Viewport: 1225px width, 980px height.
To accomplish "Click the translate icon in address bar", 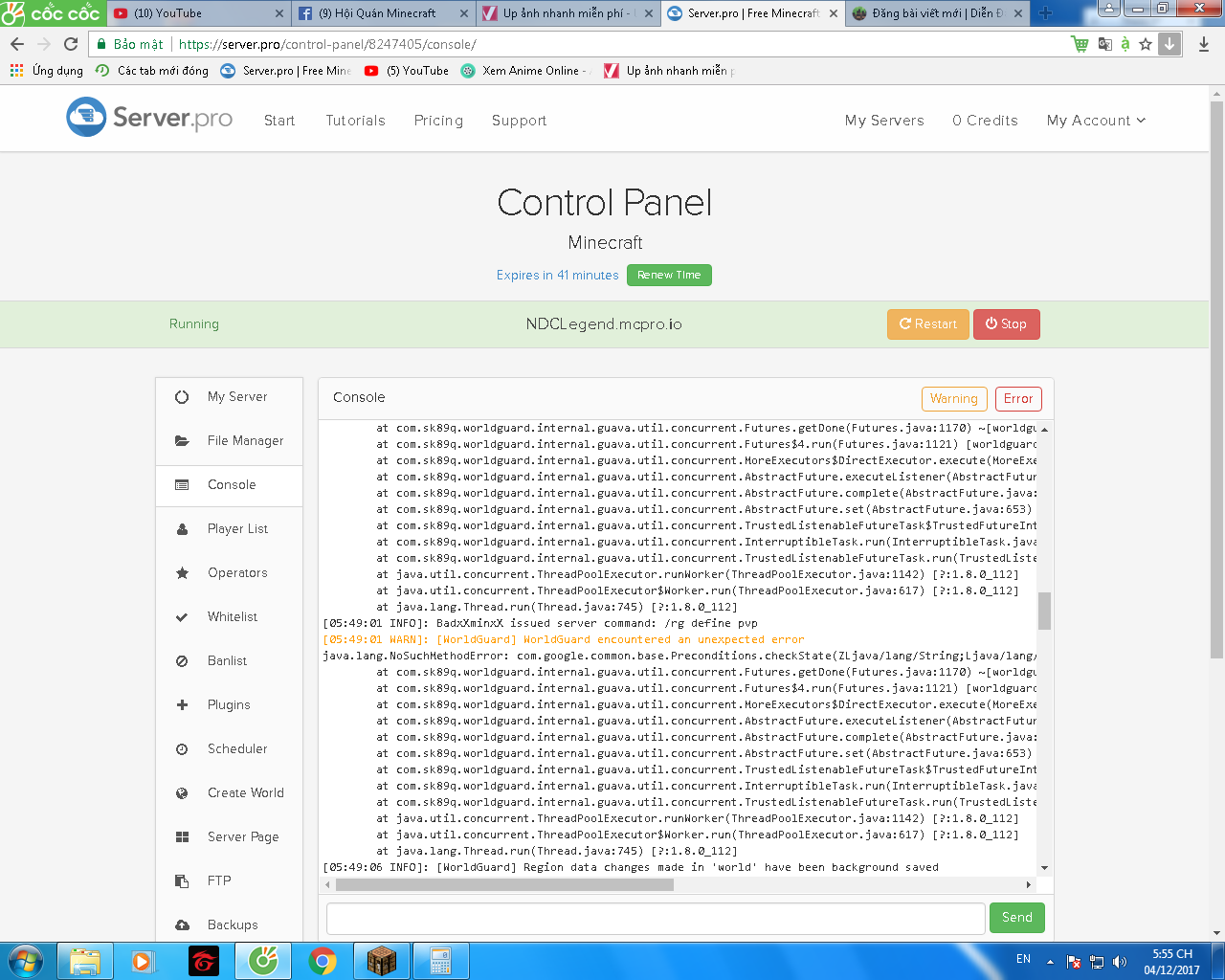I will click(1105, 44).
